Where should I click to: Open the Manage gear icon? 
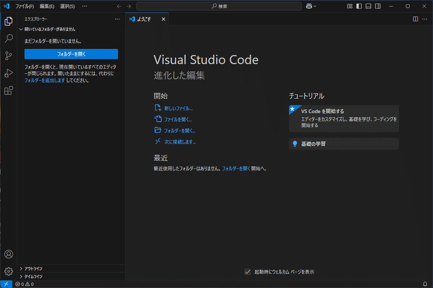(x=9, y=271)
